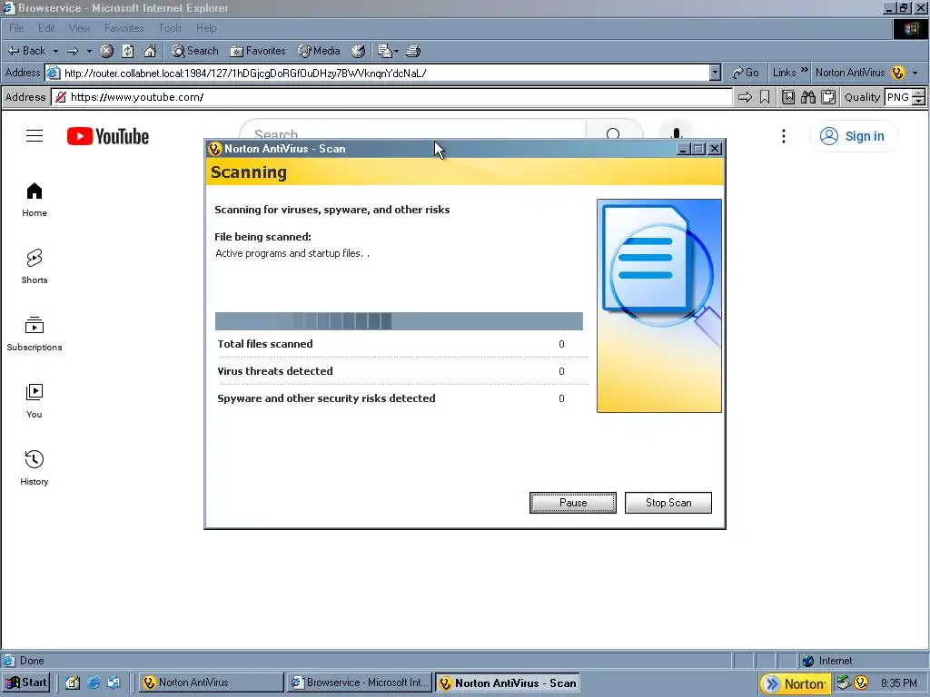Open YouTube Shorts in sidebar

point(35,267)
